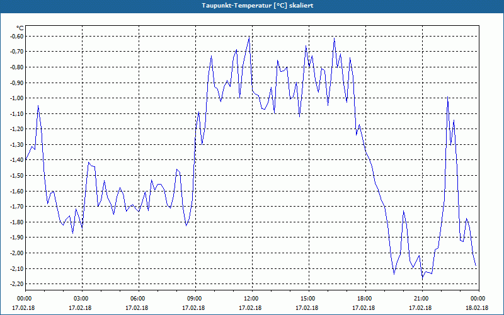Click the 21:00 time label
Image resolution: width=504 pixels, height=315 pixels.
420,299
